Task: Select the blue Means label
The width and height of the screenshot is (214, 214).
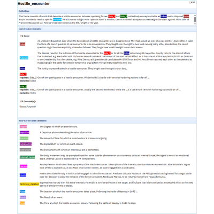Action: [x=23, y=175]
